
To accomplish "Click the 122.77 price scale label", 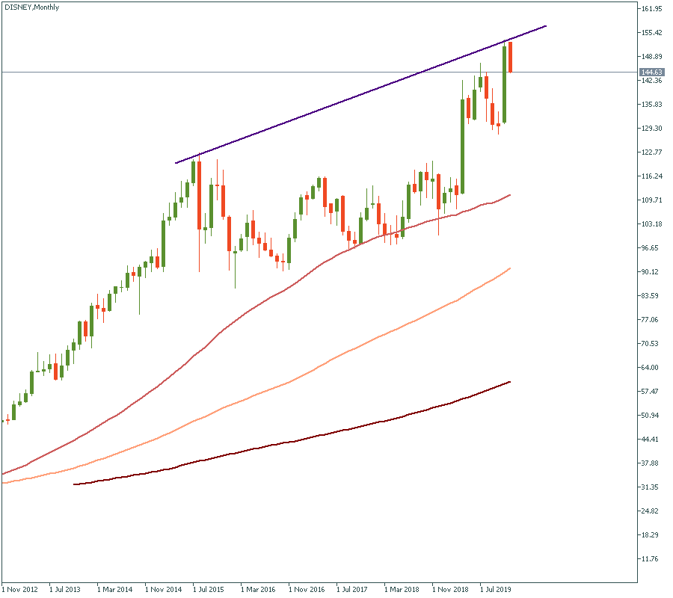I will point(651,152).
